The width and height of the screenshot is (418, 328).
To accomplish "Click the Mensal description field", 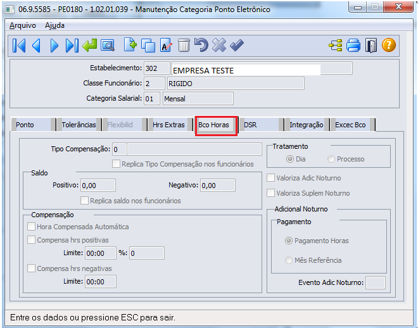I will pyautogui.click(x=198, y=99).
